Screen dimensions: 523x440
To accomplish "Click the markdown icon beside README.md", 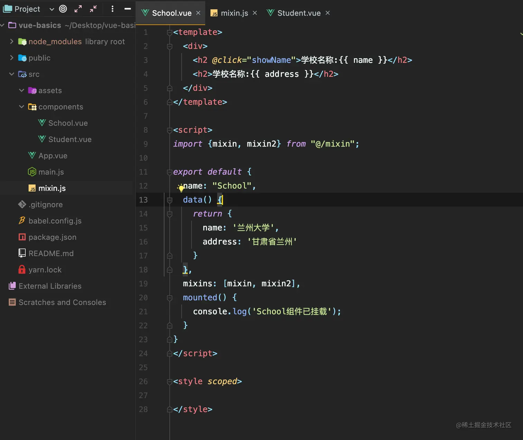I will [22, 253].
